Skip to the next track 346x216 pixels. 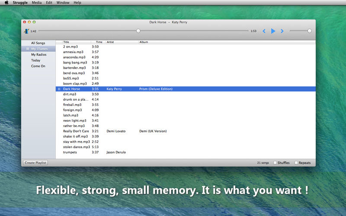point(282,31)
